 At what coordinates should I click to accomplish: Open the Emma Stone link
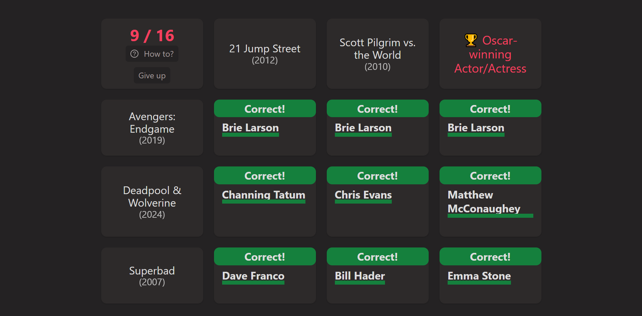(479, 276)
